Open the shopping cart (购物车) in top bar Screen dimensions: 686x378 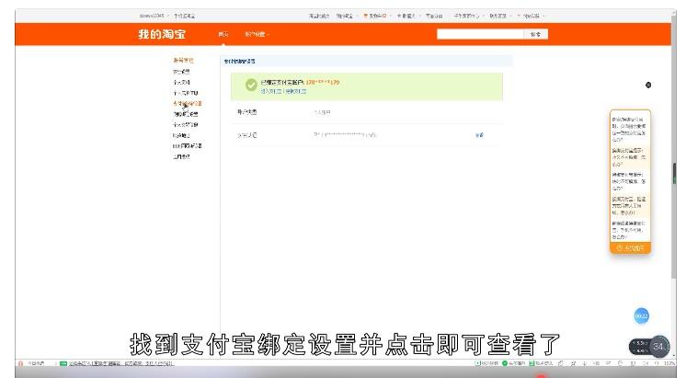[x=376, y=16]
